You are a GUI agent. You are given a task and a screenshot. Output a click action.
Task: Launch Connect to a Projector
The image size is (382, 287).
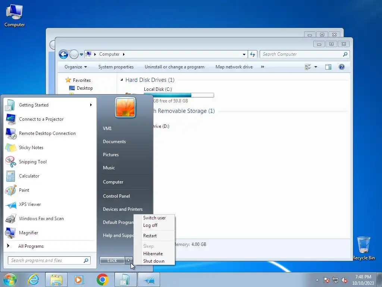50,119
